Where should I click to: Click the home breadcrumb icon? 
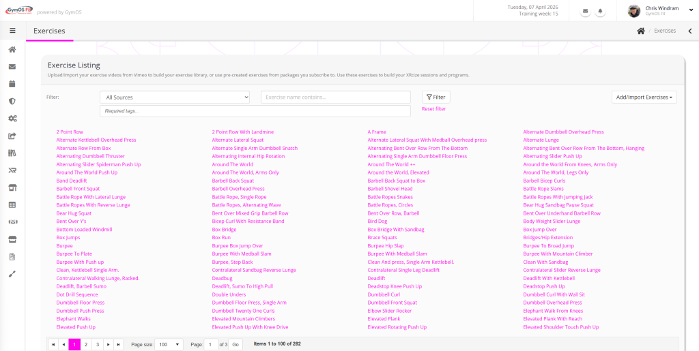click(x=640, y=31)
